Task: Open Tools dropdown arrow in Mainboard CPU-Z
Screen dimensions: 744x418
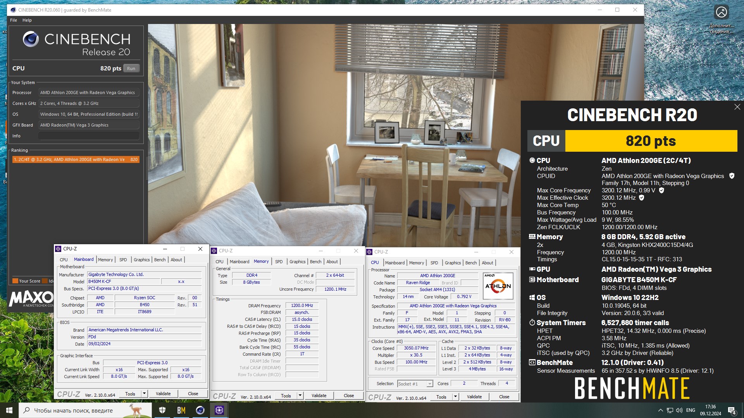Action: [144, 394]
